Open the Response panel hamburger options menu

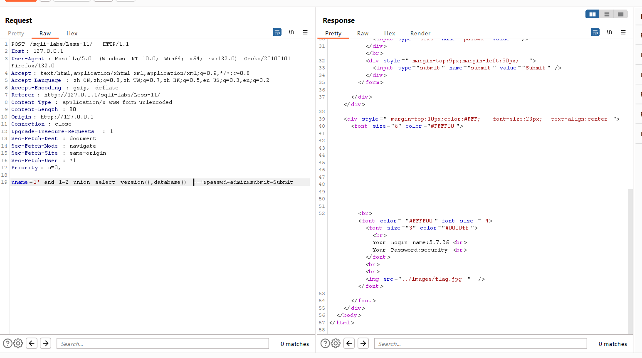623,32
